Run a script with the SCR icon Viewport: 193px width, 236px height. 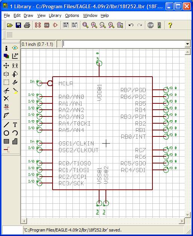(x=66, y=25)
